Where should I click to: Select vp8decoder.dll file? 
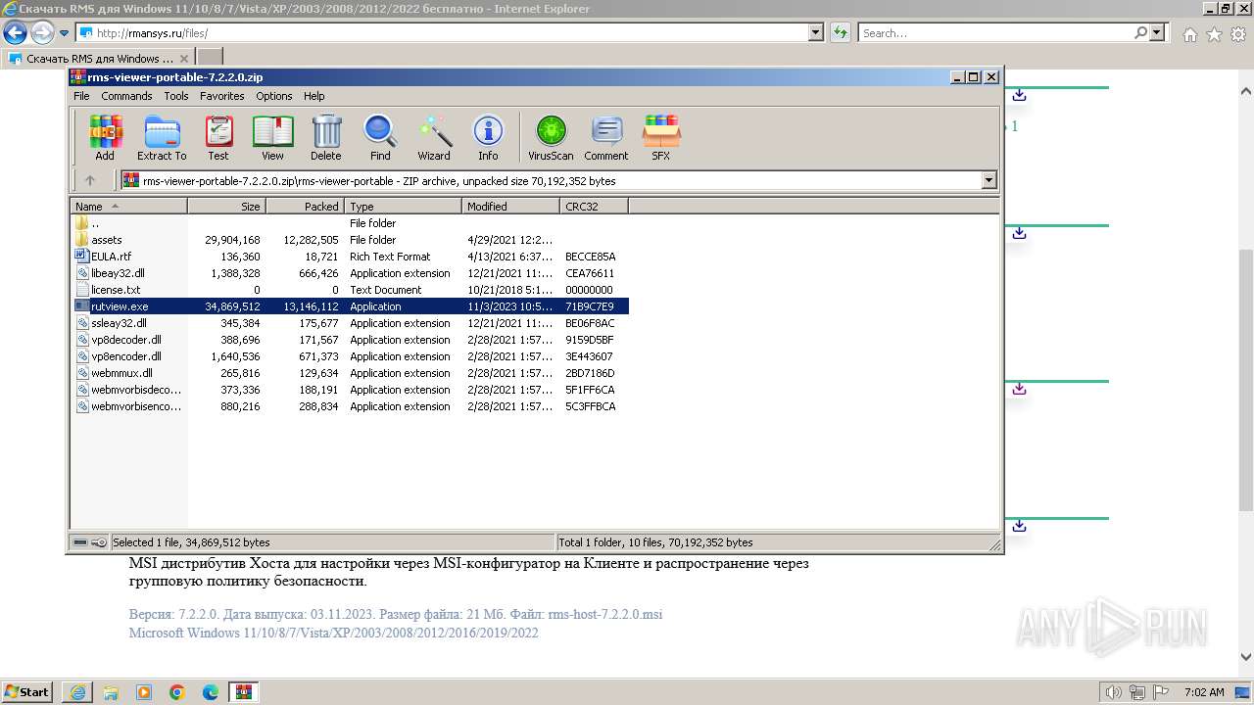(126, 340)
